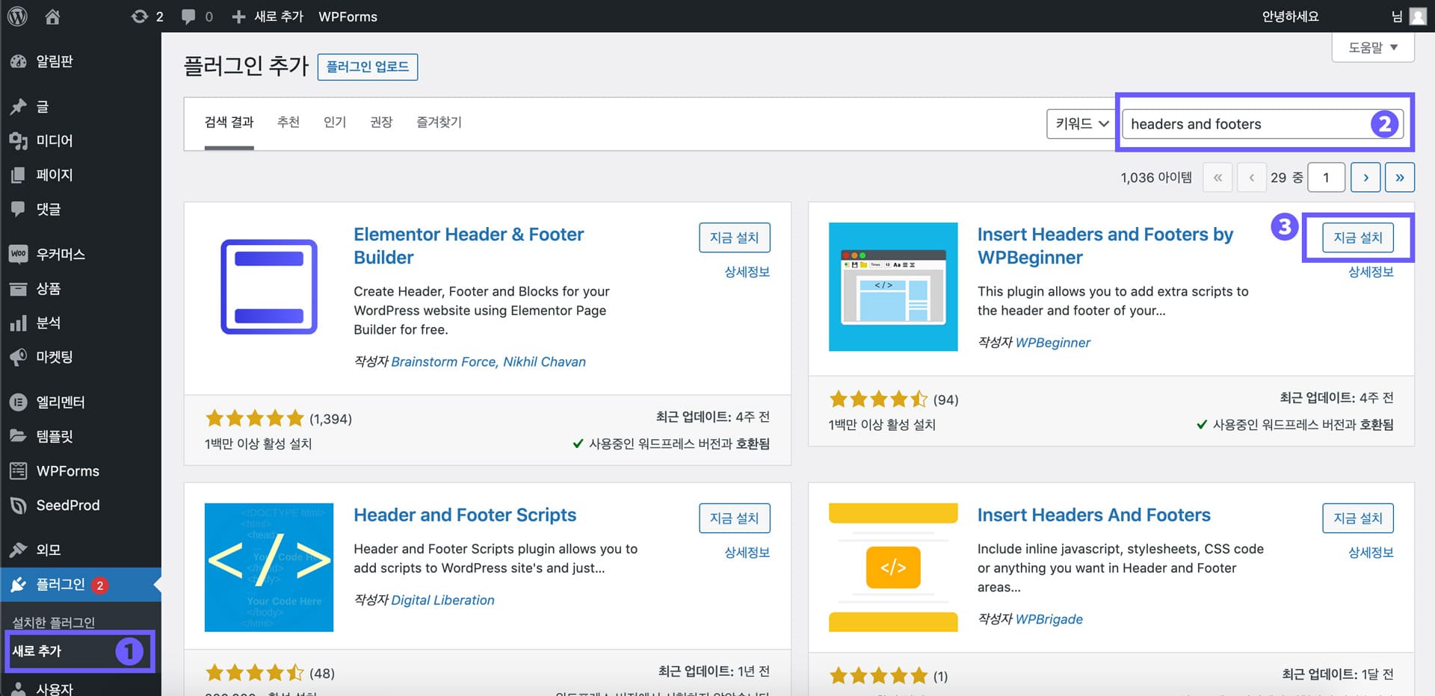Open author link Digital Liberation
Image resolution: width=1435 pixels, height=696 pixels.
[x=442, y=600]
